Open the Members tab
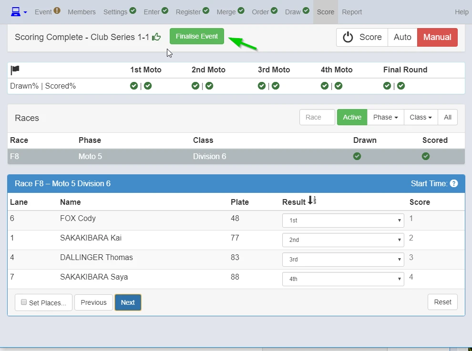Image resolution: width=472 pixels, height=351 pixels. [82, 12]
